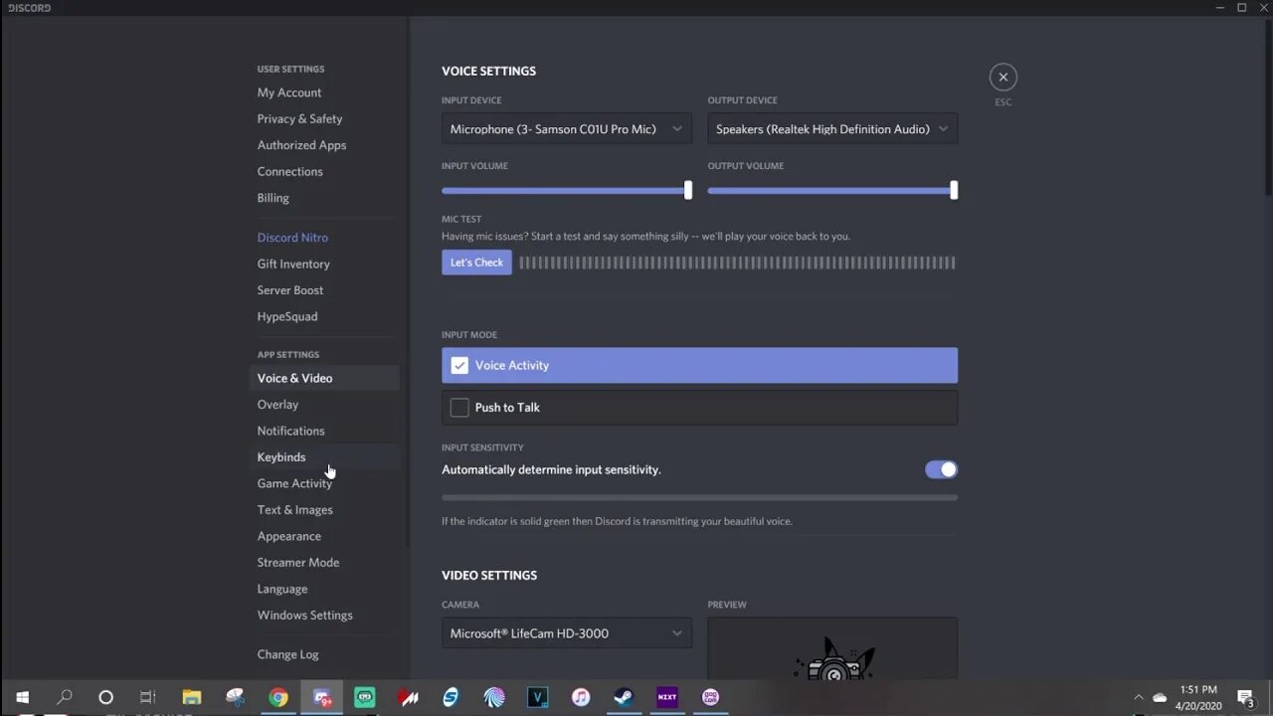
Task: Open Streamer Mode settings
Action: 298,563
